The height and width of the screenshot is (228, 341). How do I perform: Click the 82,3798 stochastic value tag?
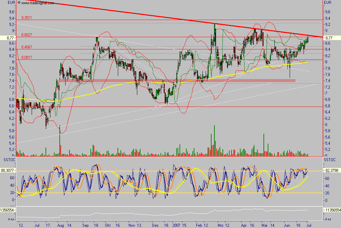[332, 170]
